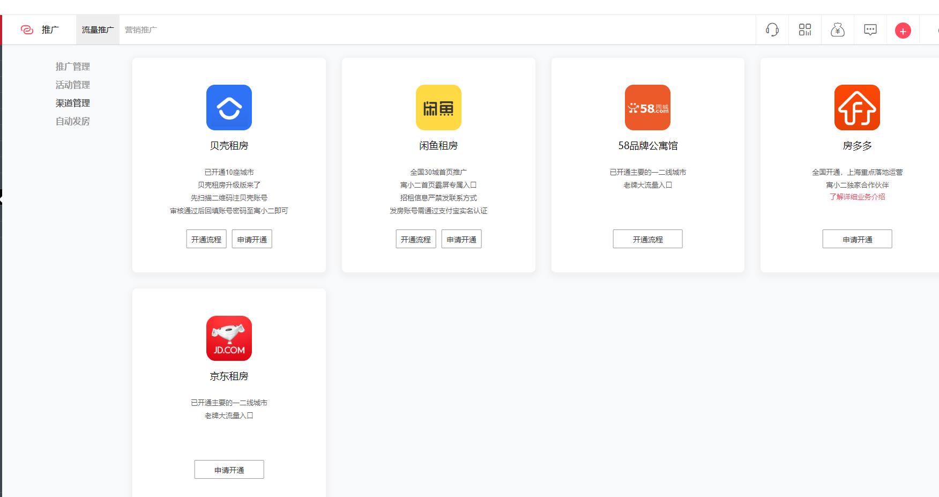This screenshot has height=497, width=939.
Task: Open the yuan money bag icon
Action: coord(838,30)
